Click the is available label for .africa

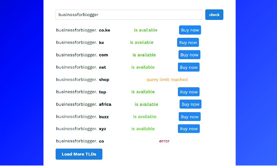click(146, 104)
